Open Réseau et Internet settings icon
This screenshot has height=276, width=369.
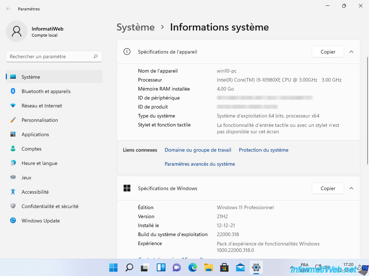click(13, 106)
